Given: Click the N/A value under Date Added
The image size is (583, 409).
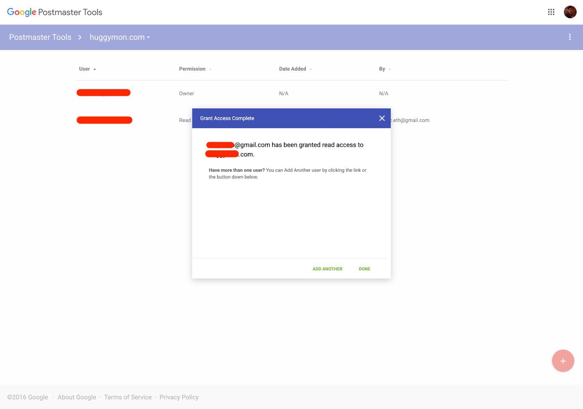Looking at the screenshot, I should [283, 94].
